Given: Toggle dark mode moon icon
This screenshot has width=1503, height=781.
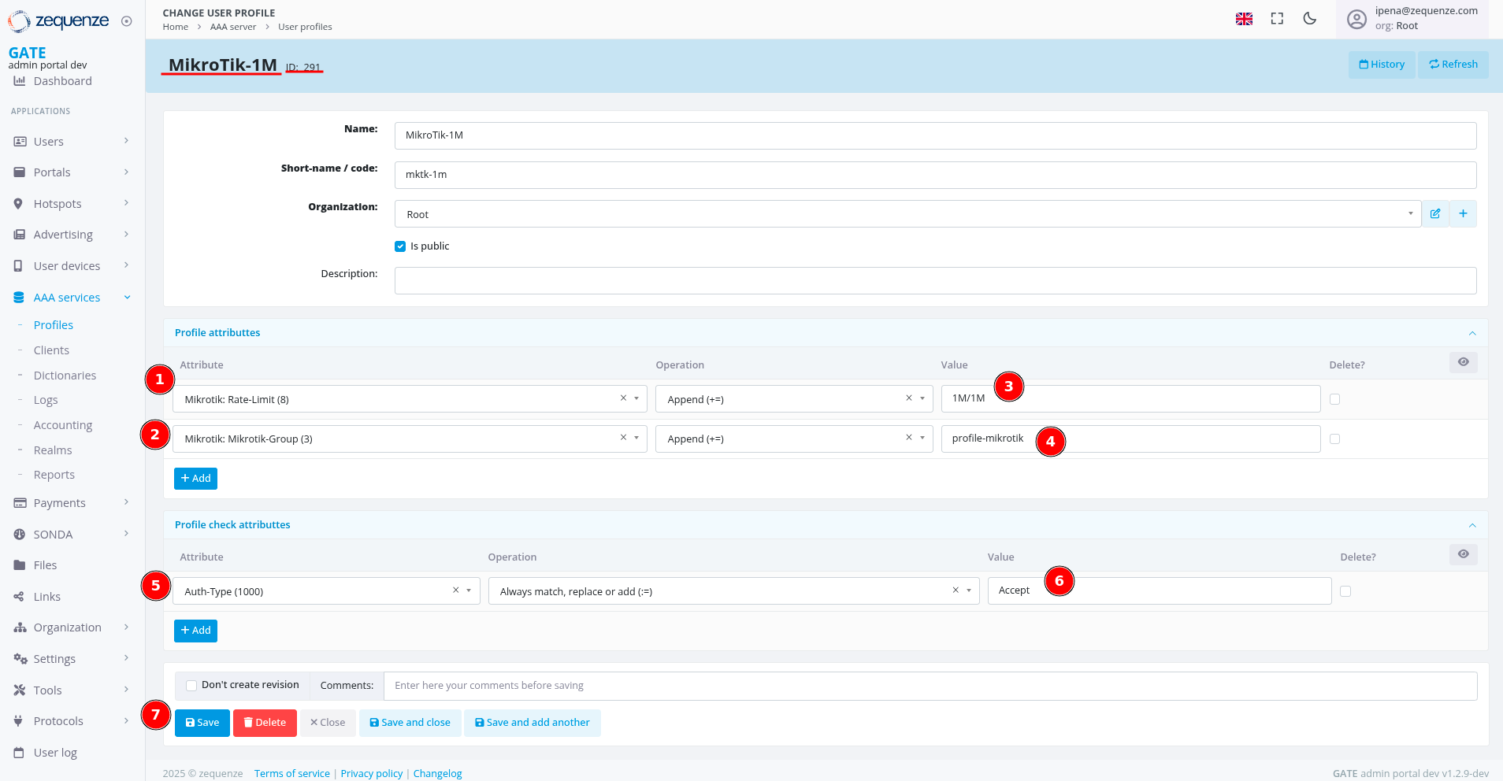Looking at the screenshot, I should (1309, 19).
